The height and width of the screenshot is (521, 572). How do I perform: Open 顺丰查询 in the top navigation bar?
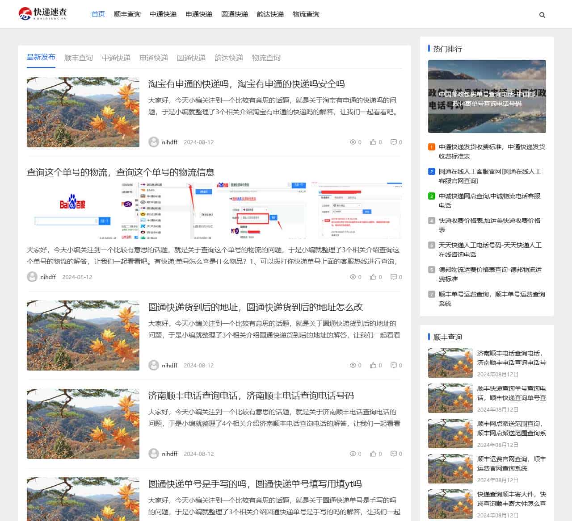click(x=127, y=14)
